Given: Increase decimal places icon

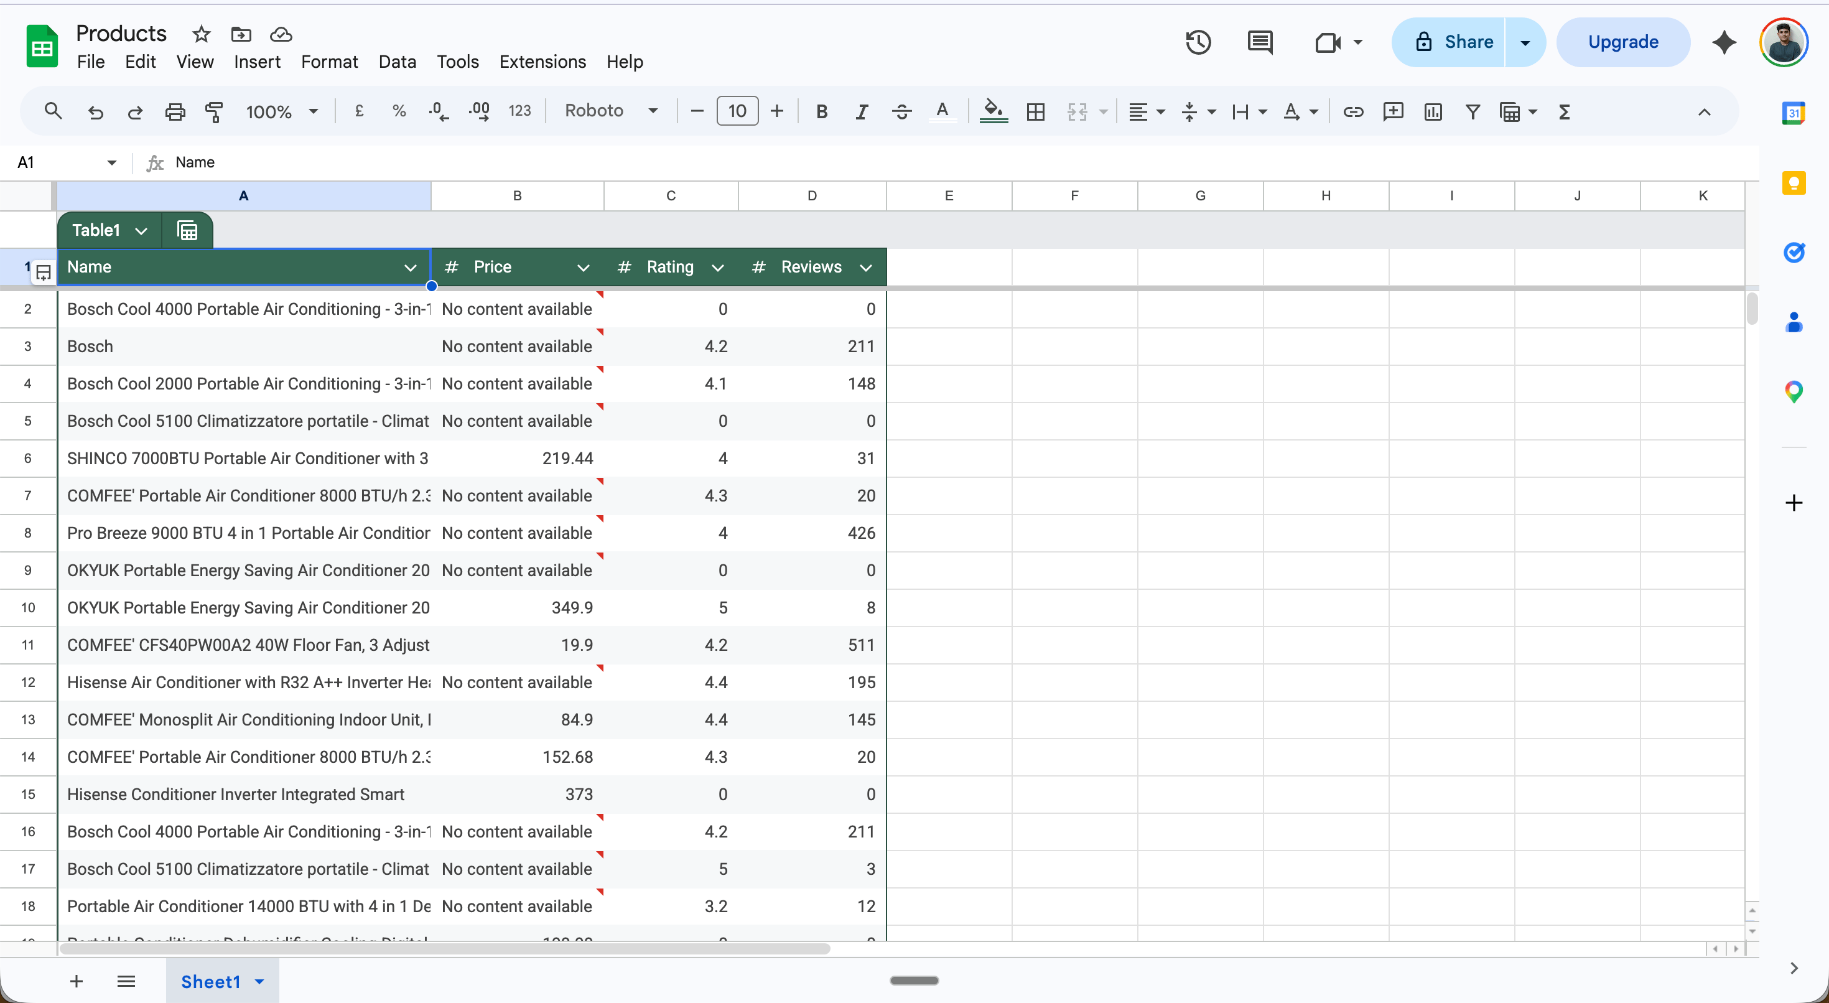Looking at the screenshot, I should pos(479,111).
